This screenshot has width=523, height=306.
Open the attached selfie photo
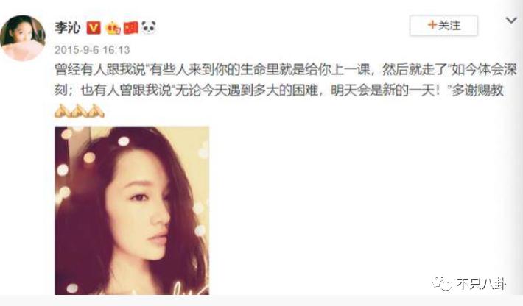[x=132, y=210]
